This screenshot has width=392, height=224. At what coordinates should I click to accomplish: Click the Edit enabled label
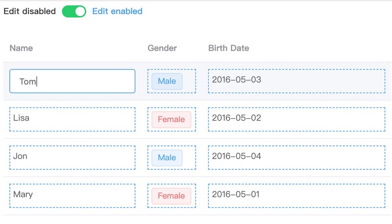(x=117, y=11)
